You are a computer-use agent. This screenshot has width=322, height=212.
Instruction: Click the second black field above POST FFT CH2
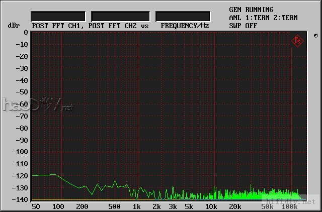point(120,16)
